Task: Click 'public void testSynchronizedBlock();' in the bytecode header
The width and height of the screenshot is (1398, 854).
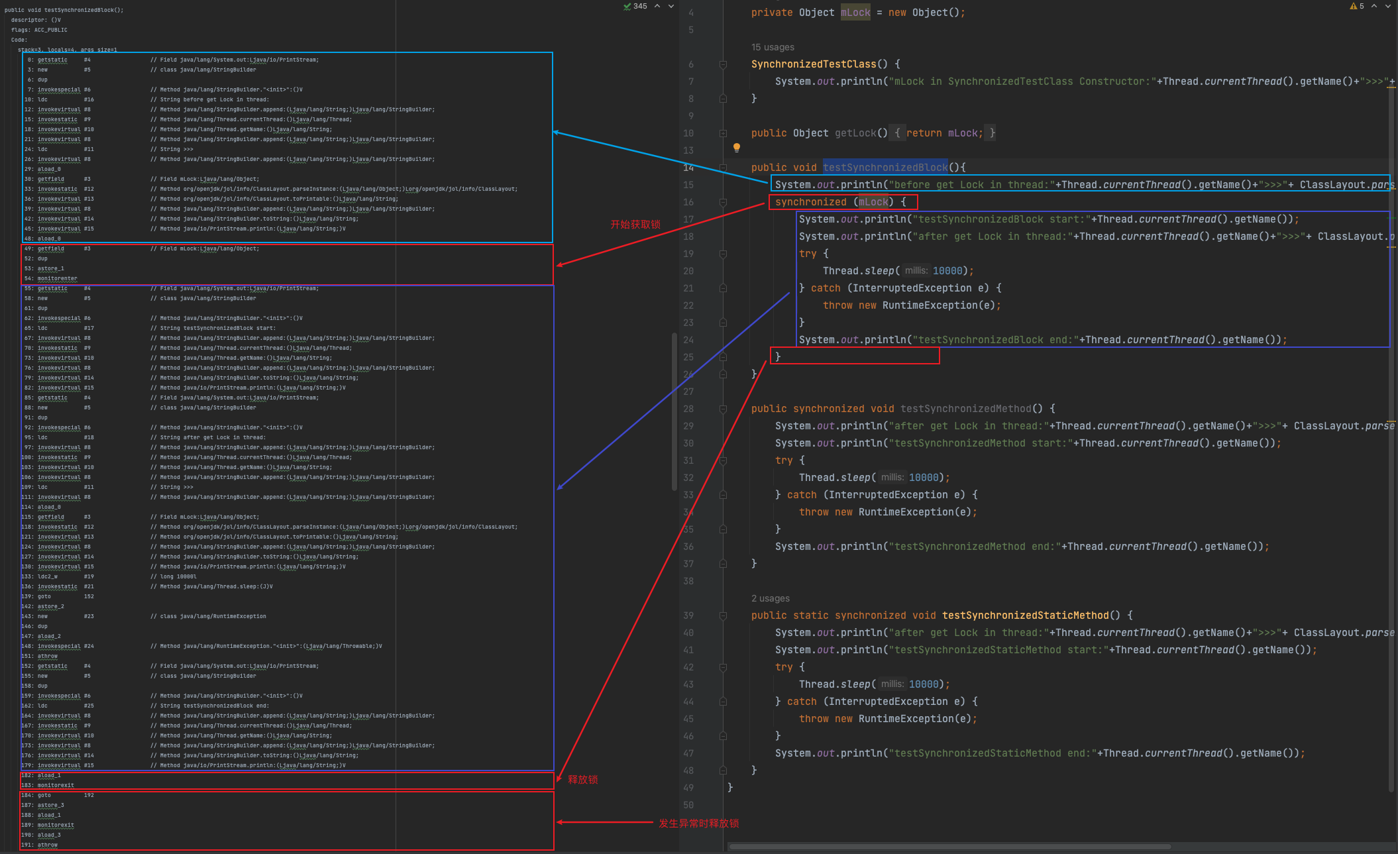Action: (x=64, y=10)
